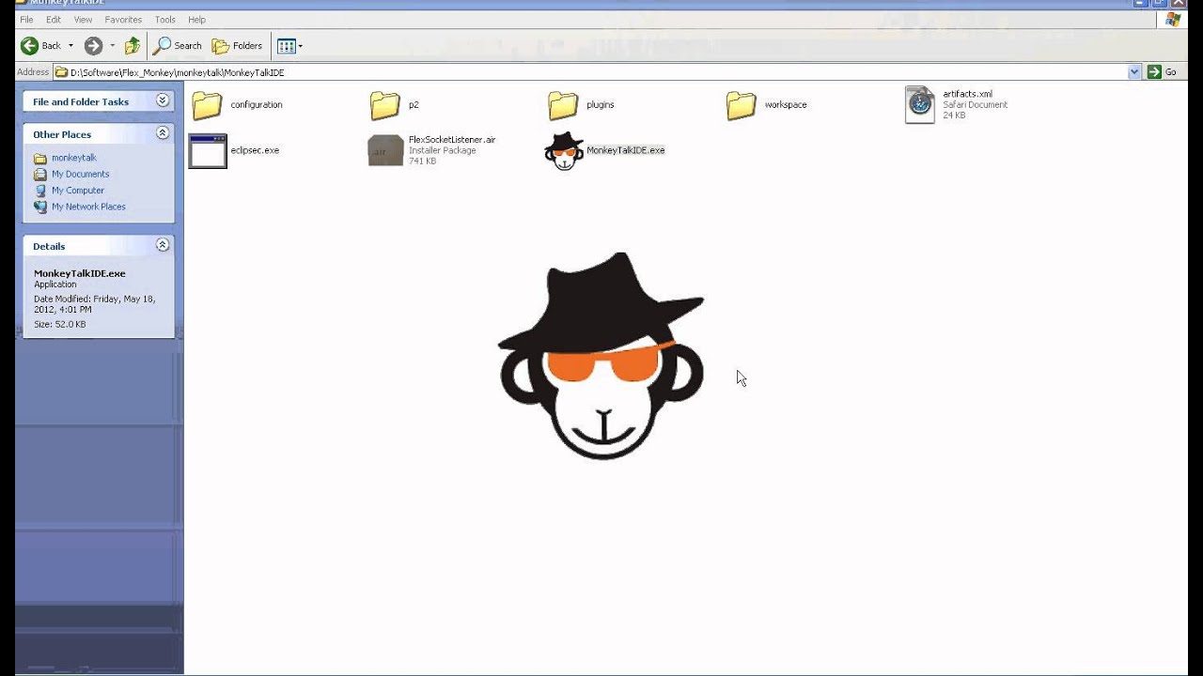Image resolution: width=1203 pixels, height=676 pixels.
Task: Open the My Network Places link
Action: [x=88, y=207]
